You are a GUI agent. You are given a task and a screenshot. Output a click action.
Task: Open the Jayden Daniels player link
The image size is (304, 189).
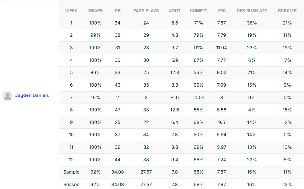click(x=32, y=95)
